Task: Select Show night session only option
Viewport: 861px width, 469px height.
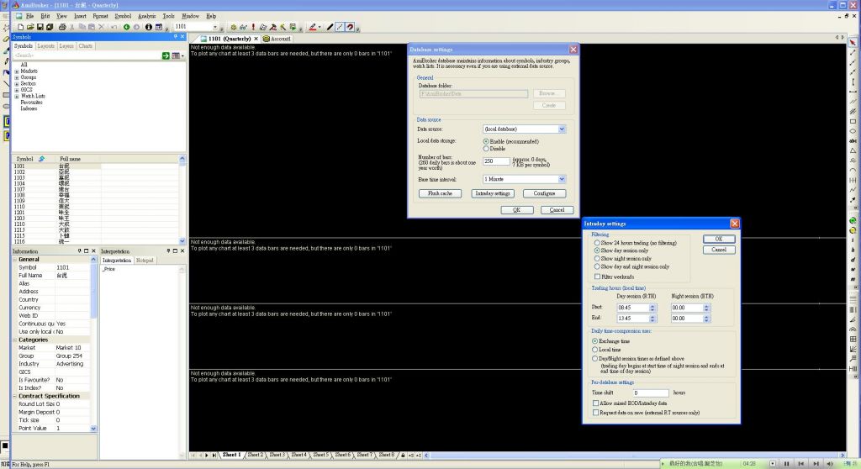Action: [597, 259]
